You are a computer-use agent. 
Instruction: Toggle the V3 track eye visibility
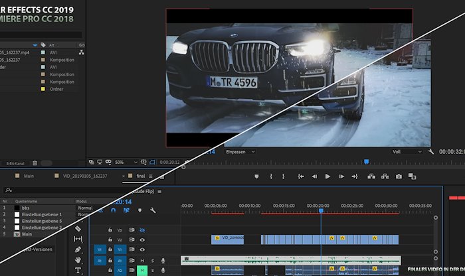[x=142, y=230]
